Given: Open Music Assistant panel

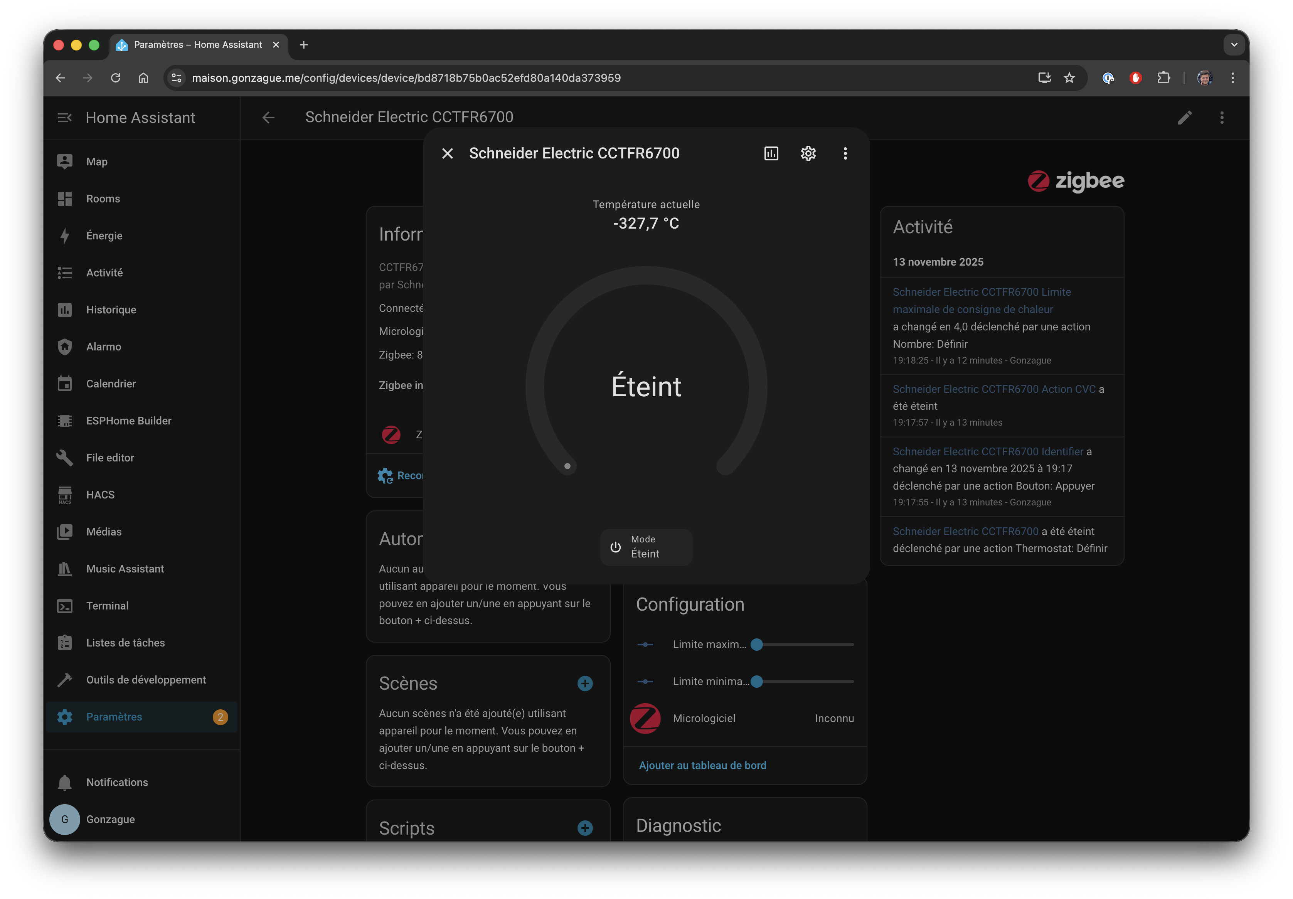Looking at the screenshot, I should click(x=125, y=569).
